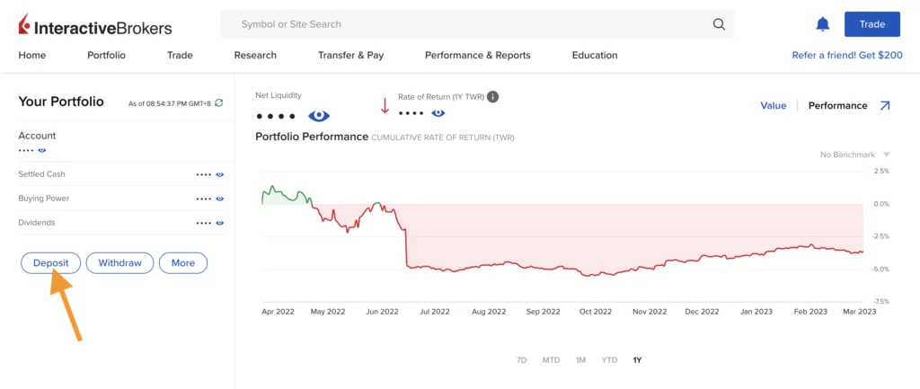920x389 pixels.
Task: Open the expand chart arrow icon
Action: pyautogui.click(x=885, y=105)
